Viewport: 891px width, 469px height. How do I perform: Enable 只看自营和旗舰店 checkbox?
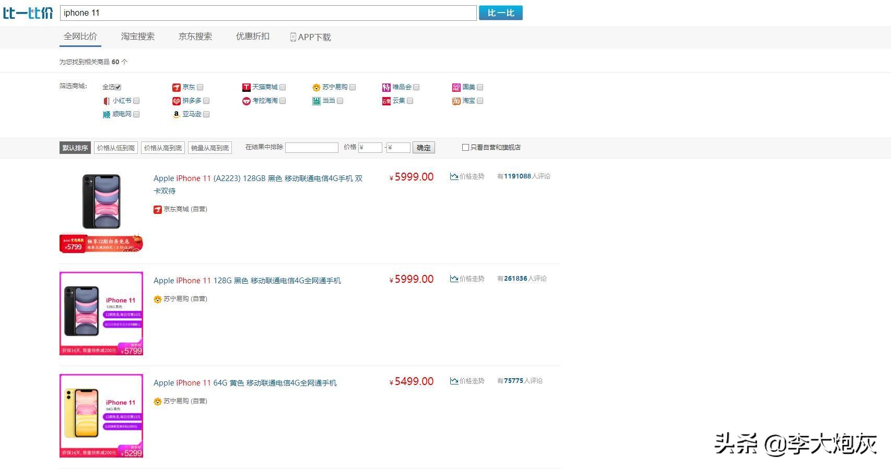click(x=465, y=148)
